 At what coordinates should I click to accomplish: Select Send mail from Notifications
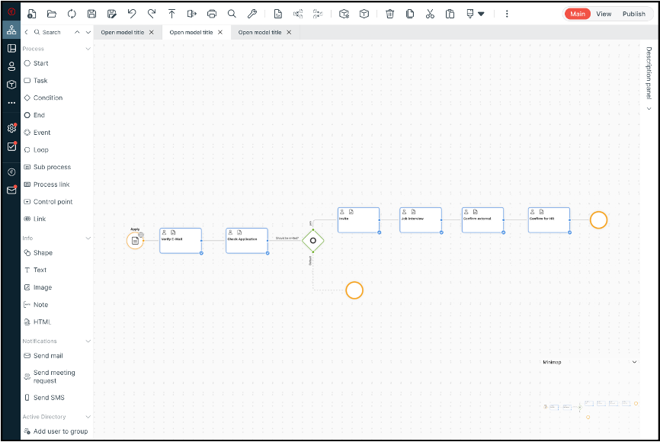pyautogui.click(x=47, y=356)
